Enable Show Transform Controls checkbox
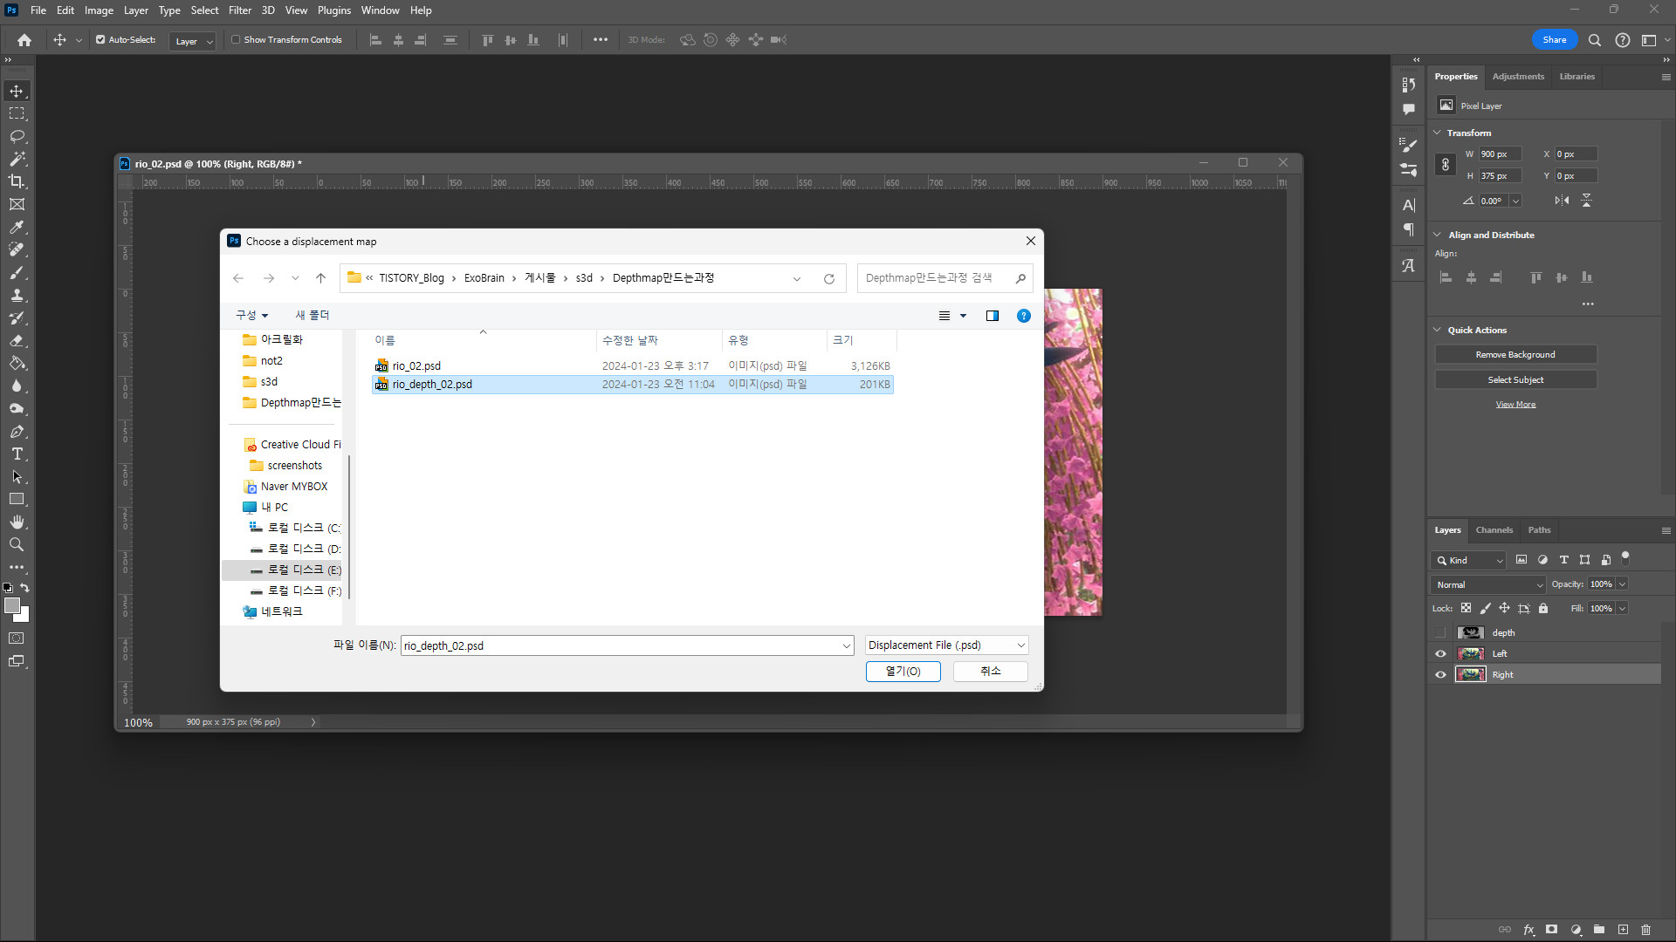This screenshot has width=1676, height=942. (236, 39)
